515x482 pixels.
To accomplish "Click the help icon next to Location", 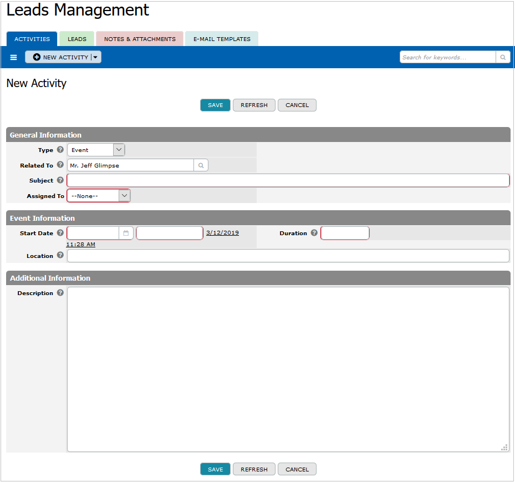I will (60, 256).
